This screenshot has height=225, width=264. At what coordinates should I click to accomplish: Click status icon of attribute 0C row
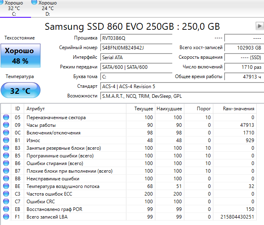[6, 132]
